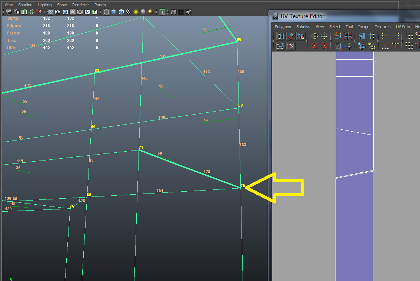Expand the Panels menu
This screenshot has height=281, width=420.
click(100, 5)
